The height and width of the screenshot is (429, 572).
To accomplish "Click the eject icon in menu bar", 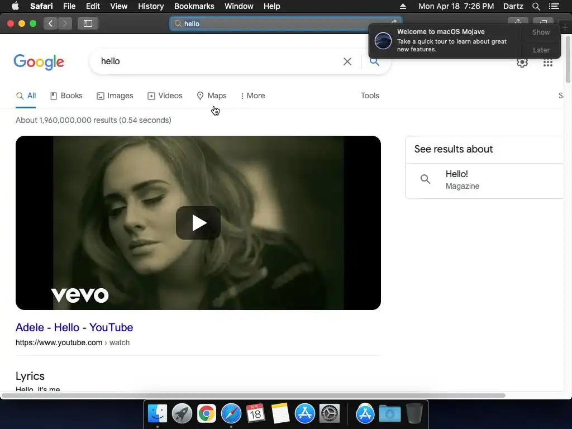I will click(403, 6).
